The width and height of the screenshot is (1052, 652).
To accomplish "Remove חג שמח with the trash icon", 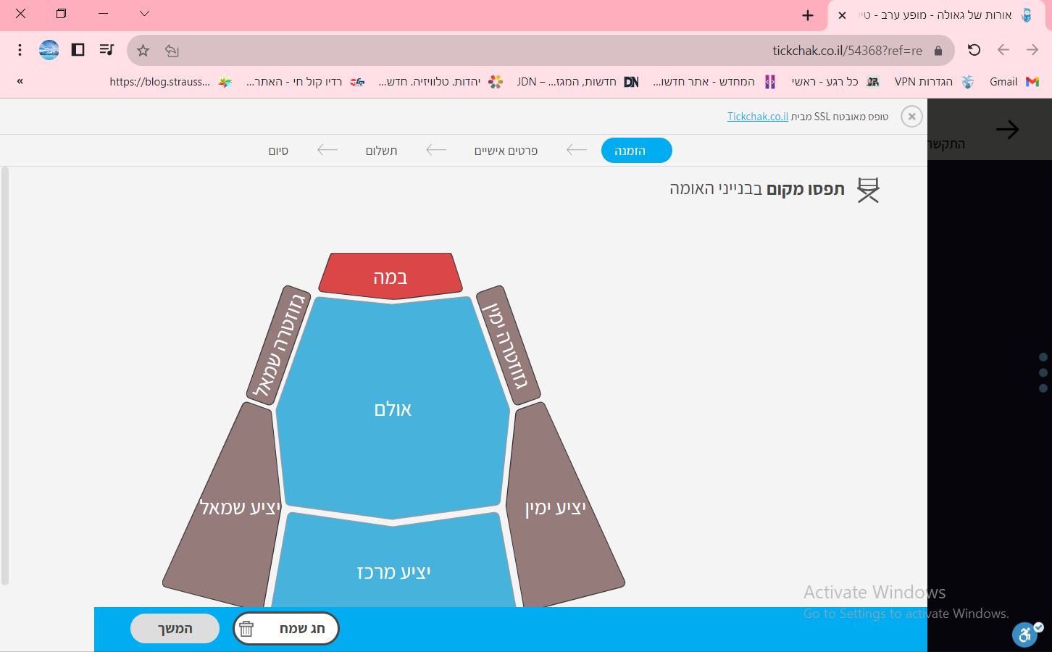I will [246, 629].
